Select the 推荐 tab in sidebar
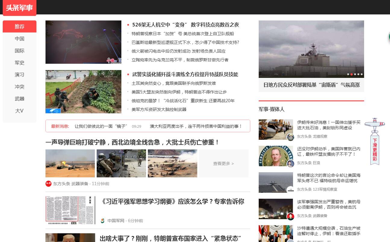Screen dimensions: 390x242 20,26
